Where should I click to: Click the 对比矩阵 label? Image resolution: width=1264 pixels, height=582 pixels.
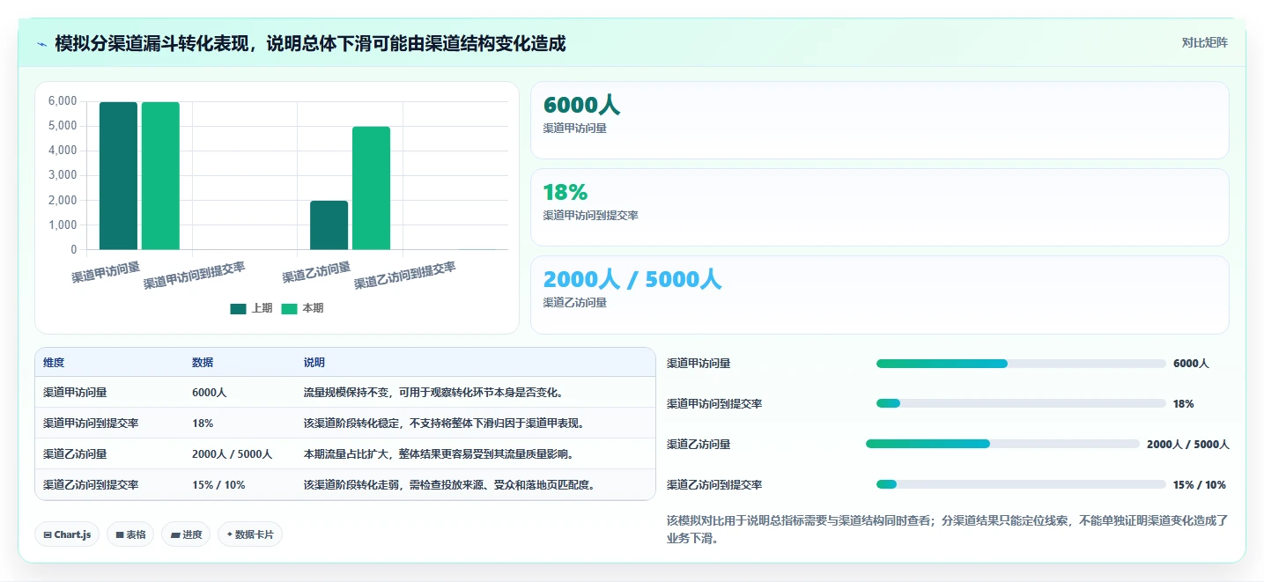coord(1204,42)
